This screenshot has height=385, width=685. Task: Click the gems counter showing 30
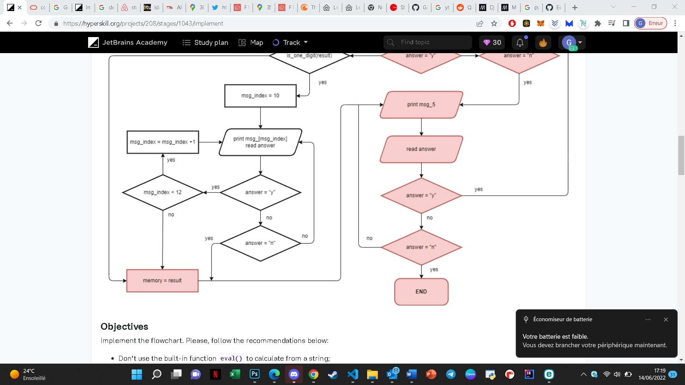click(492, 42)
